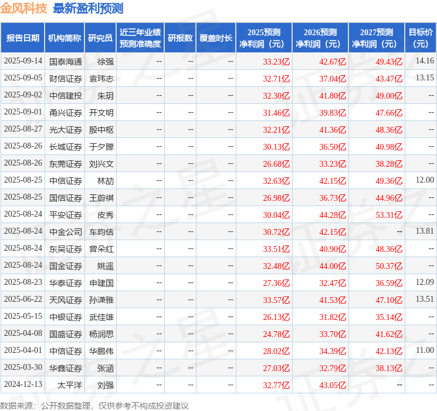Select the 研报数 column header
This screenshot has width=437, height=411.
click(x=180, y=38)
